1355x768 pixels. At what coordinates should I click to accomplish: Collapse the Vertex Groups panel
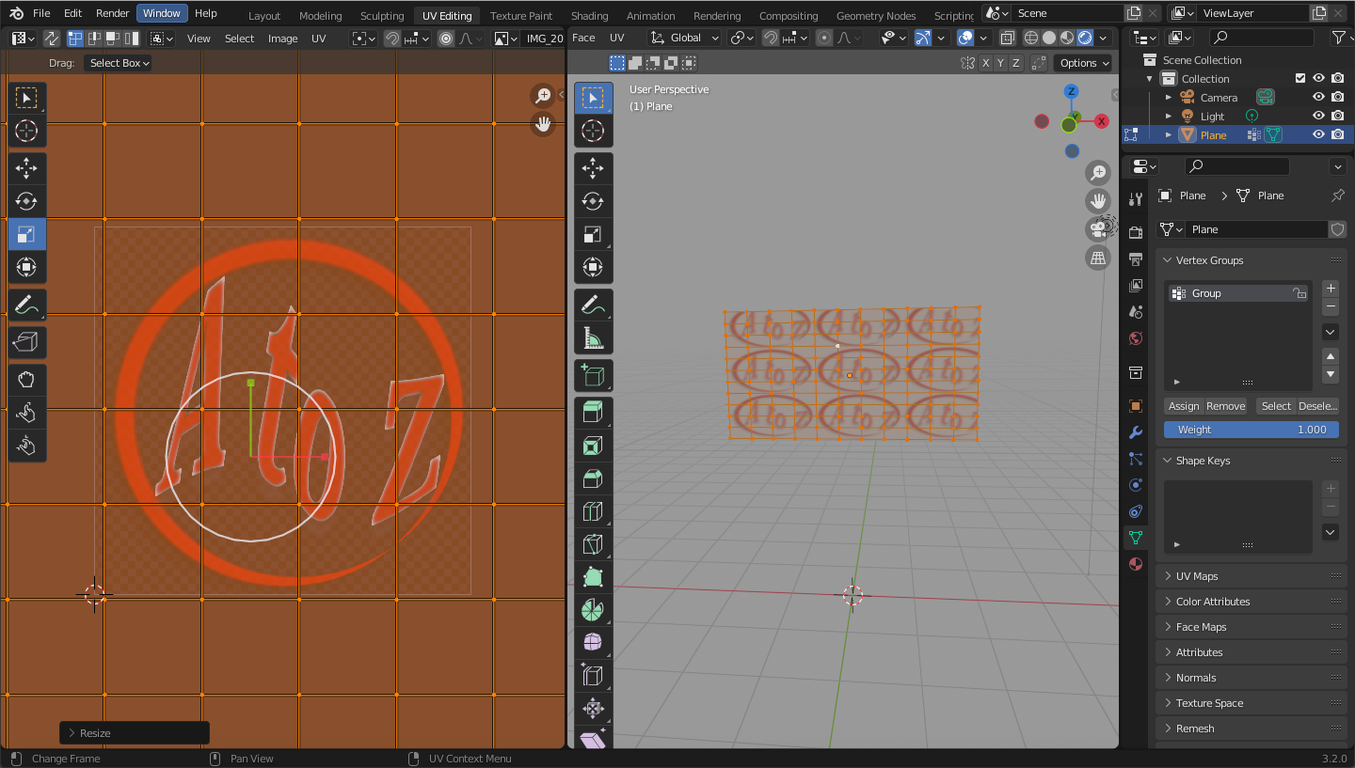(x=1251, y=260)
